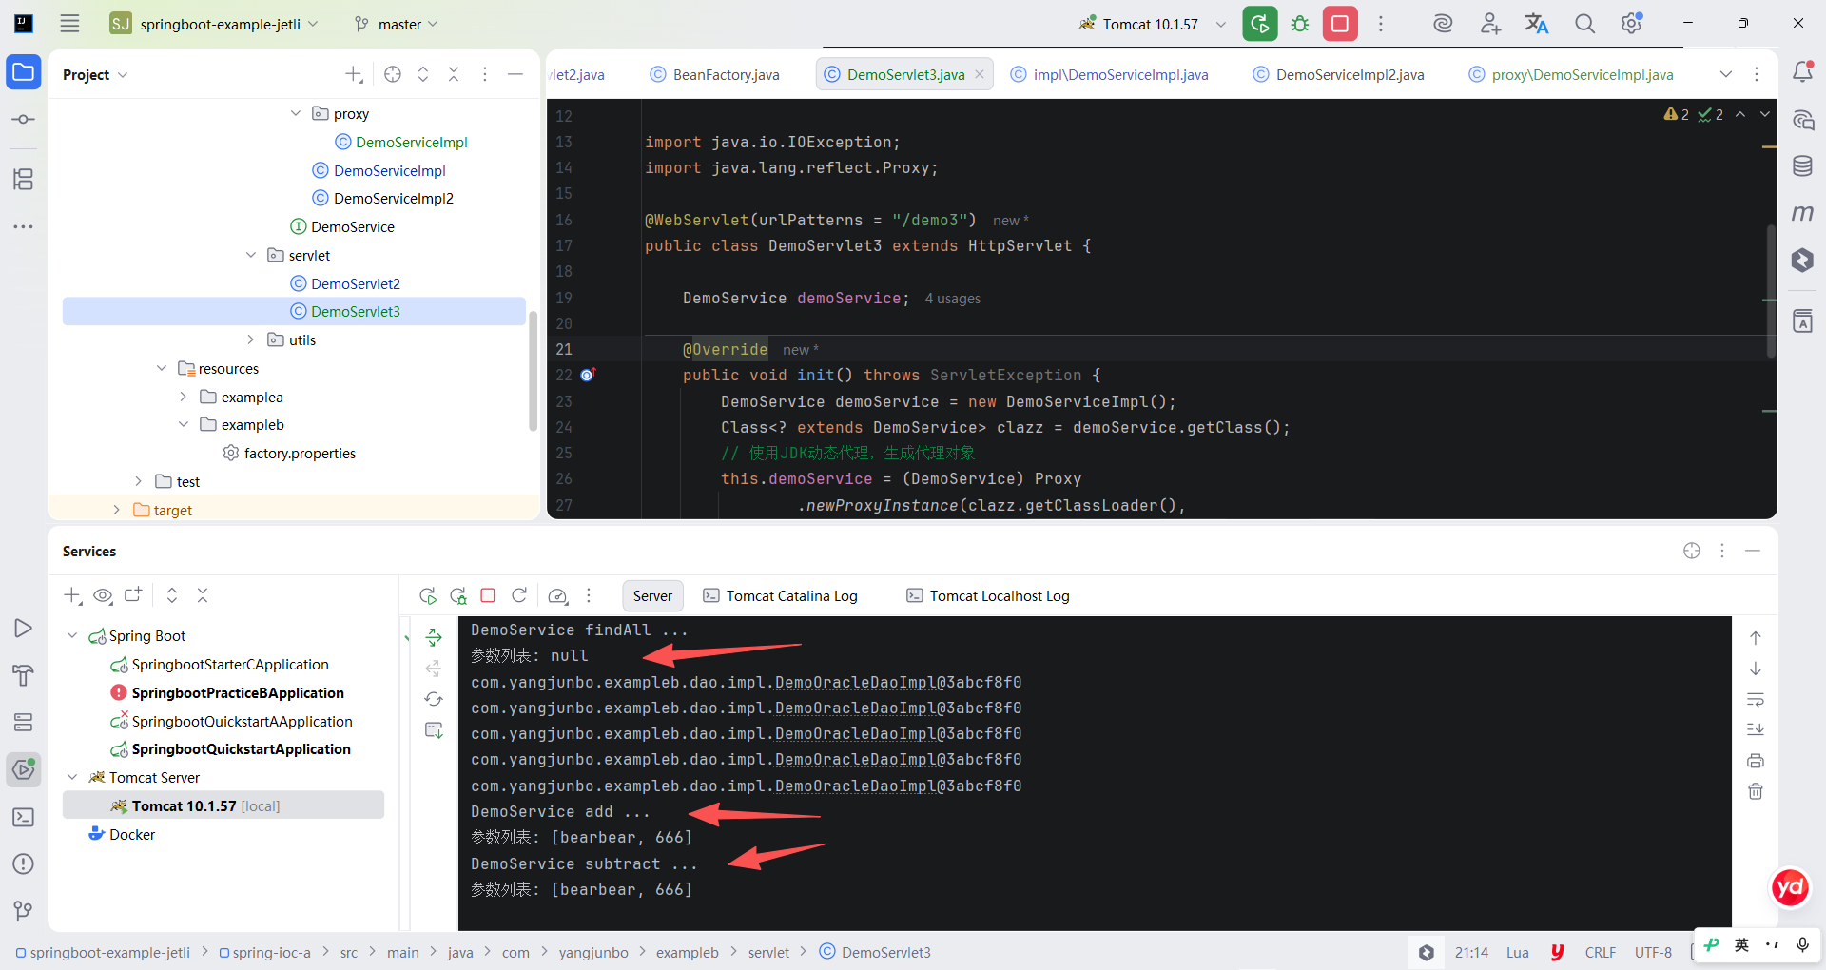Collapse all in Project panel
Viewport: 1826px width, 970px height.
pos(454,74)
